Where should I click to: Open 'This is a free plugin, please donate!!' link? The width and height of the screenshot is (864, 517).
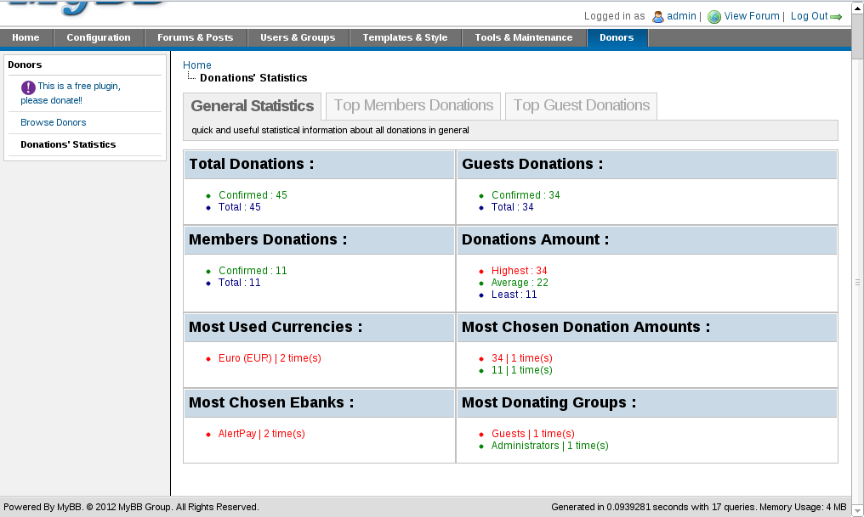click(x=71, y=93)
